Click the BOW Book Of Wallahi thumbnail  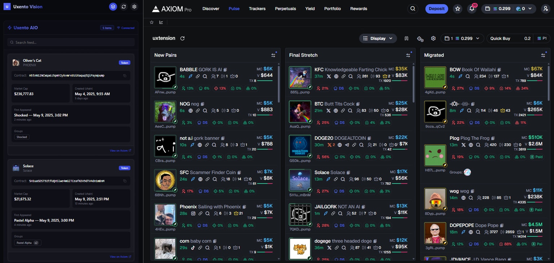coord(435,77)
